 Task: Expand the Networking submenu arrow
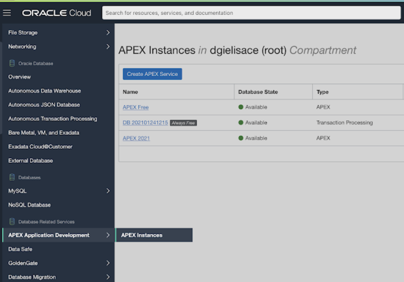tap(107, 47)
